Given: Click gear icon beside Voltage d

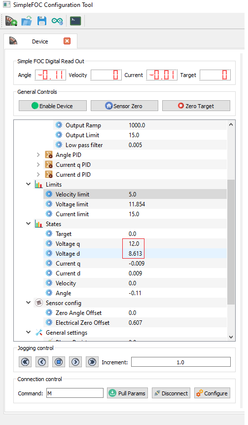Looking at the screenshot, I should click(x=49, y=253).
